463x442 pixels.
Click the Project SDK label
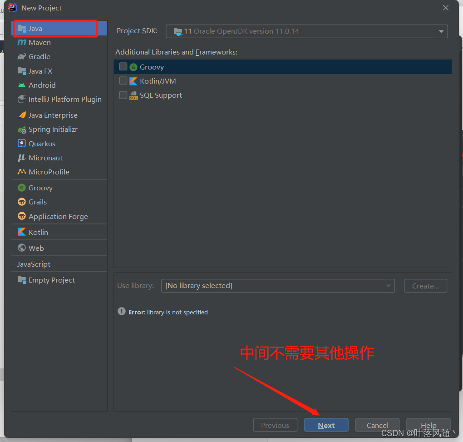[137, 31]
